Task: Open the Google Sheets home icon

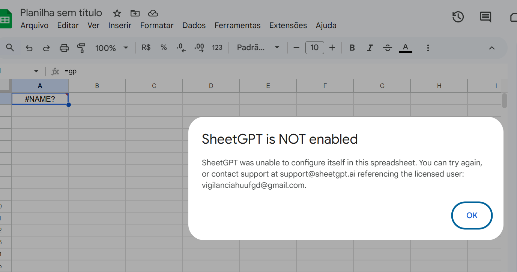Action: [5, 19]
